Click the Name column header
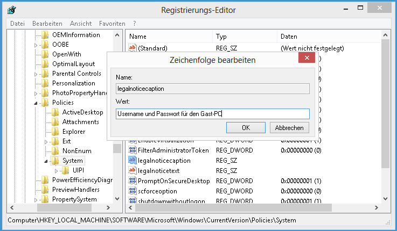 169,37
